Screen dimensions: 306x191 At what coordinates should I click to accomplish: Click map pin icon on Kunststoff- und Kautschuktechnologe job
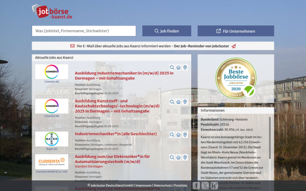point(185,102)
